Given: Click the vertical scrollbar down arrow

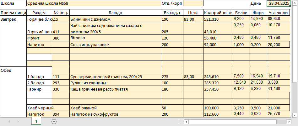Looking at the screenshot, I should (295, 115).
